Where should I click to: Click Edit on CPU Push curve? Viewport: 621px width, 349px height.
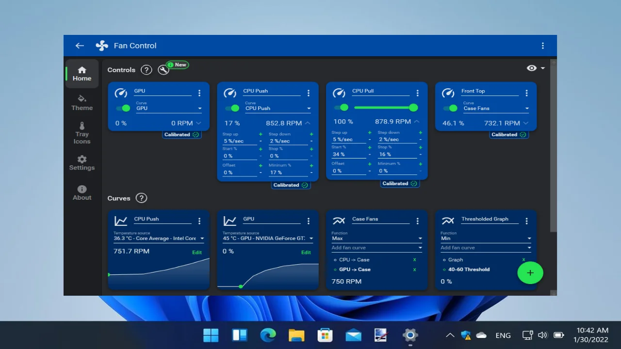point(197,253)
